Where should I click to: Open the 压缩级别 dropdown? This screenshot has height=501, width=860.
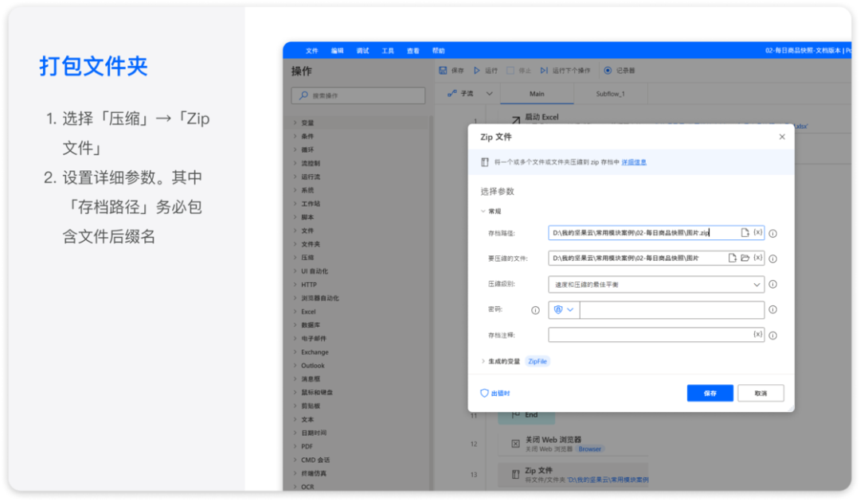[x=656, y=284]
